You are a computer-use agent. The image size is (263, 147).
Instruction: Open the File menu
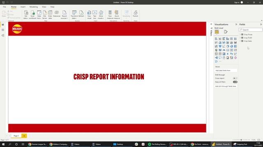pyautogui.click(x=5, y=7)
